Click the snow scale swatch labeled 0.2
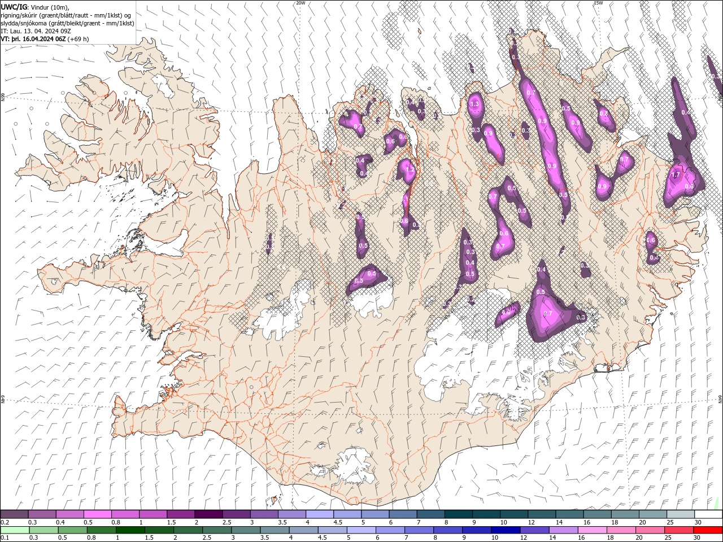The width and height of the screenshot is (723, 542). [15, 514]
